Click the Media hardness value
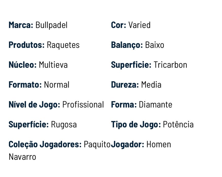 pyautogui.click(x=151, y=85)
